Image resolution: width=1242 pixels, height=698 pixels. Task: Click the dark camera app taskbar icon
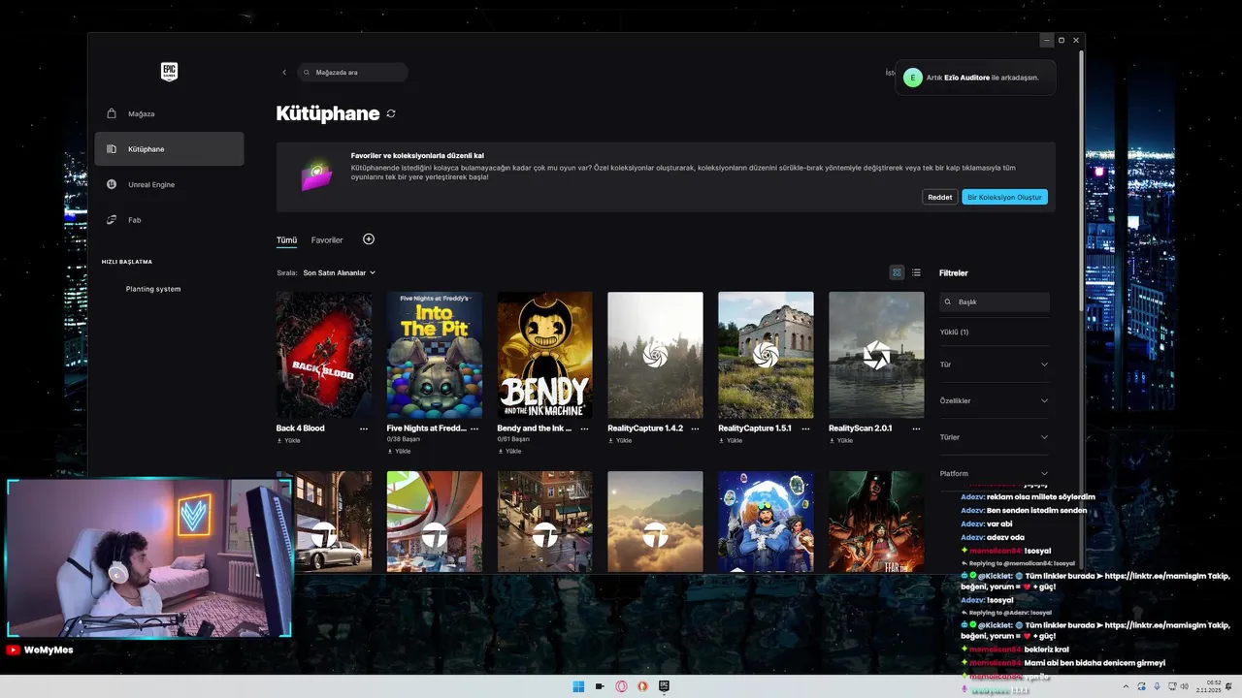[600, 686]
